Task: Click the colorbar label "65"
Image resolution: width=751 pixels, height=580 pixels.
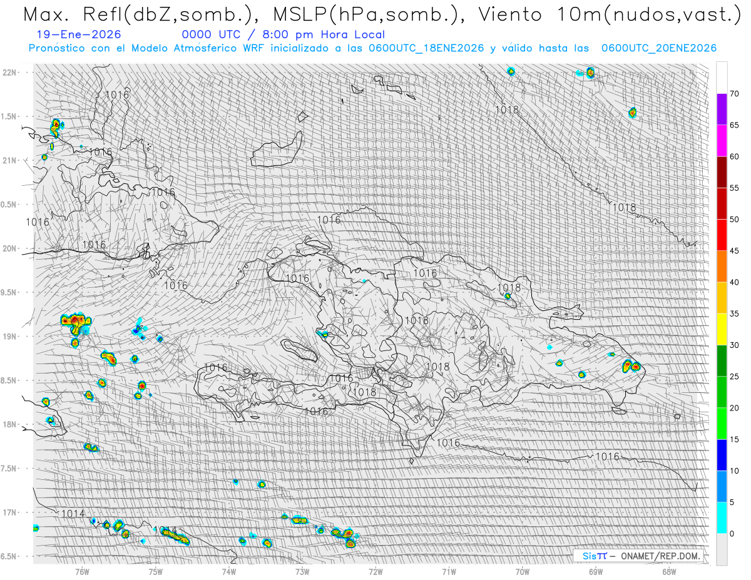Action: [x=735, y=125]
